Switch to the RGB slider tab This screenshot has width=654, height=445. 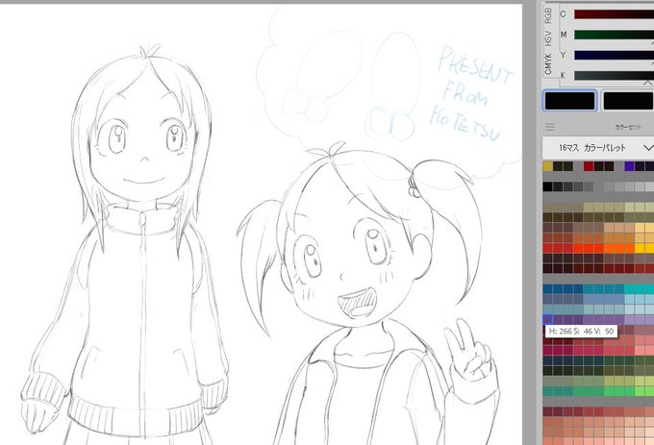547,15
